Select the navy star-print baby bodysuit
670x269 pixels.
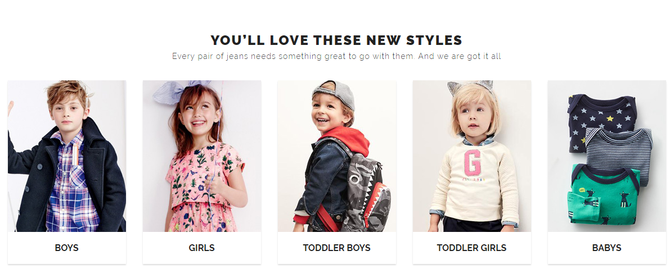(601, 120)
